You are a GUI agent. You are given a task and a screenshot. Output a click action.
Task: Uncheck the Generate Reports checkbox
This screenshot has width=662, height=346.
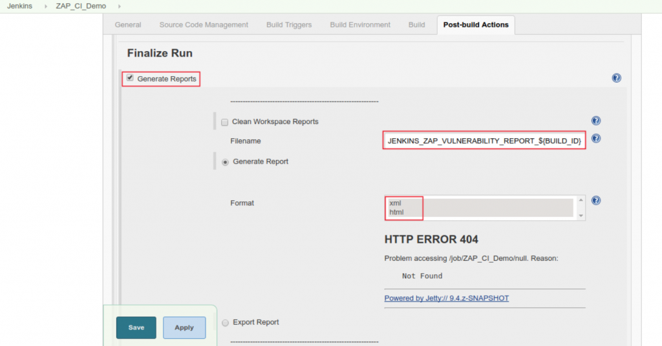point(130,78)
